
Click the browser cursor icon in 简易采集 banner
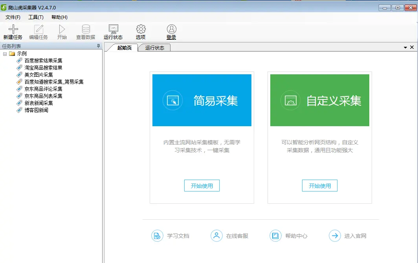pyautogui.click(x=173, y=101)
